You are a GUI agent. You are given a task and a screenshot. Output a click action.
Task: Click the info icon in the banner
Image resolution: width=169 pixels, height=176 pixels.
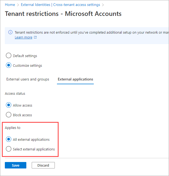coord(10,32)
